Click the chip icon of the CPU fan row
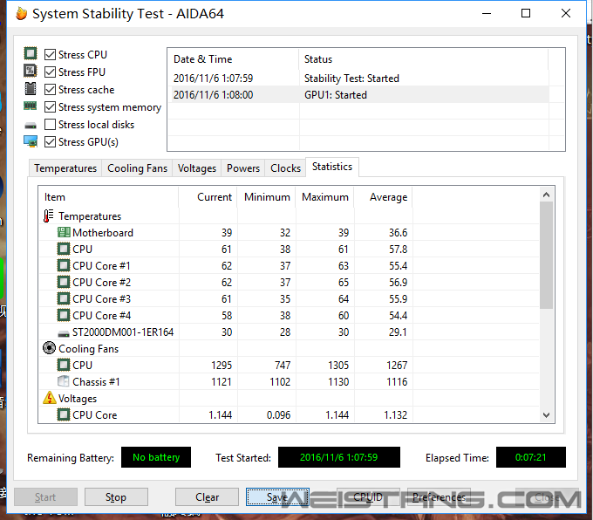Viewport: 593px width, 520px height. click(64, 366)
